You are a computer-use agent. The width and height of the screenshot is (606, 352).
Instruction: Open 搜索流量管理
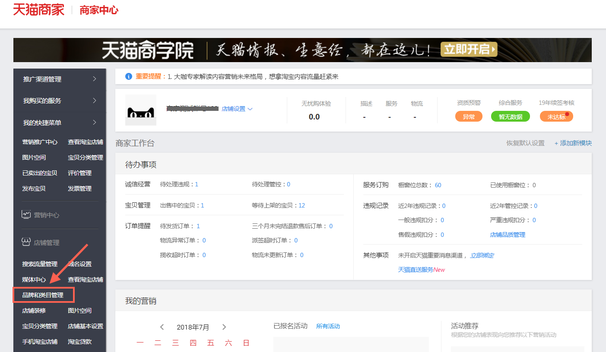[40, 264]
